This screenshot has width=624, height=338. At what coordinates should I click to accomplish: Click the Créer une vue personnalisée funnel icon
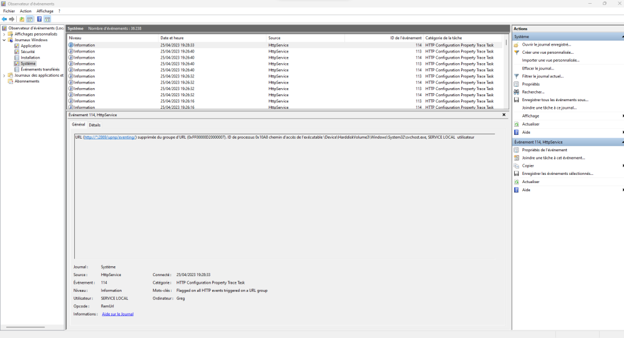pos(517,52)
